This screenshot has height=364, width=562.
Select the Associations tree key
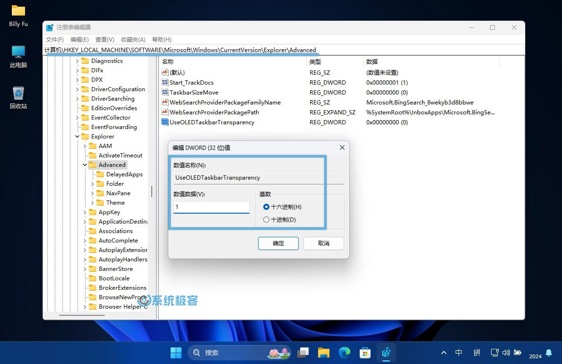tap(116, 231)
